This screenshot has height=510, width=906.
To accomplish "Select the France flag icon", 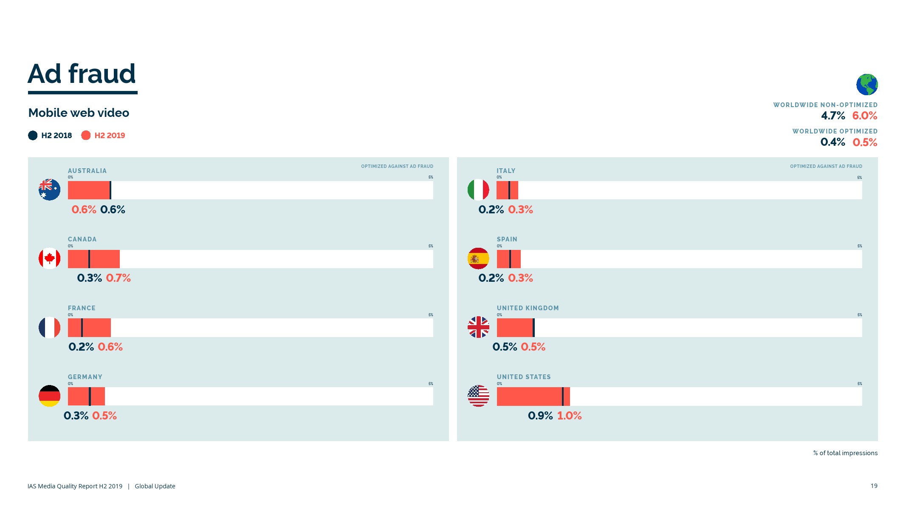I will click(49, 328).
